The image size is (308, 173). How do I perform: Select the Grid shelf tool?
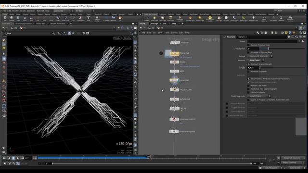(31, 19)
